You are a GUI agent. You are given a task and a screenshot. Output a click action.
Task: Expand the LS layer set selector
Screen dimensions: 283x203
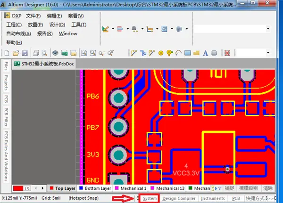27,188
